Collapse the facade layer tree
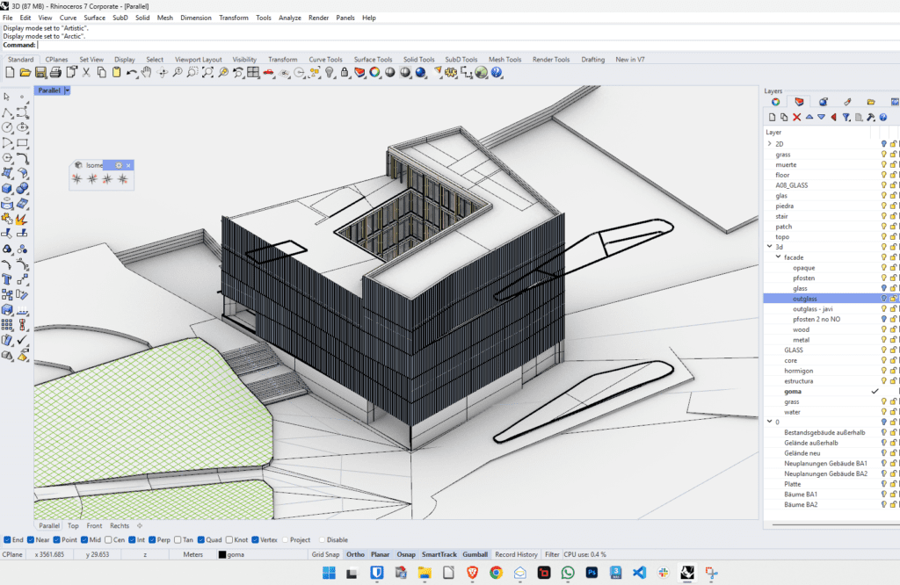900x585 pixels. point(776,256)
